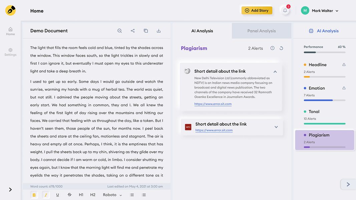Click the robot icon beside AI Analysis
This screenshot has height=200, width=356.
311,31
